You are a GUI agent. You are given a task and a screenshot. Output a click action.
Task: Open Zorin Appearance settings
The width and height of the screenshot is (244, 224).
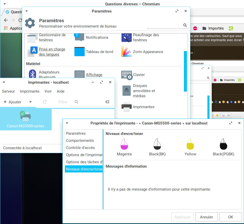[126, 52]
